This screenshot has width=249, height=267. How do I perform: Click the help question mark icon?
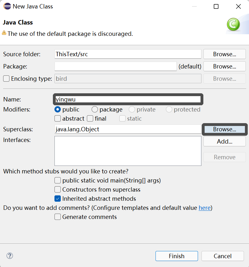(x=9, y=256)
